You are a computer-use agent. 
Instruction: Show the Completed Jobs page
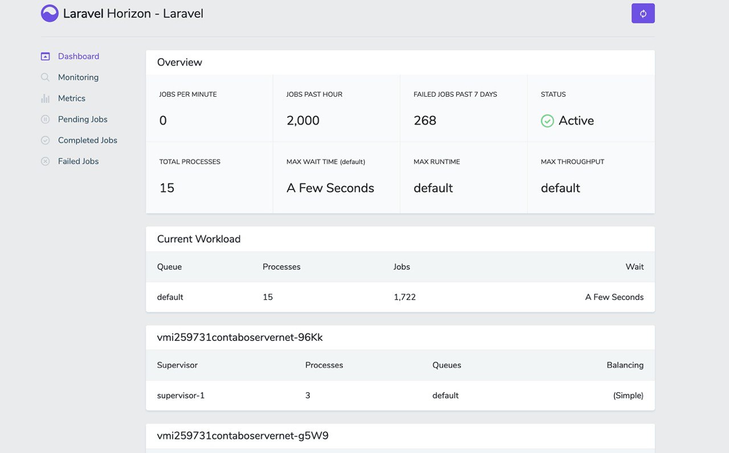[x=88, y=141]
